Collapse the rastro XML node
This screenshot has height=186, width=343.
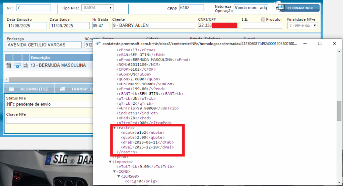pos(115,128)
